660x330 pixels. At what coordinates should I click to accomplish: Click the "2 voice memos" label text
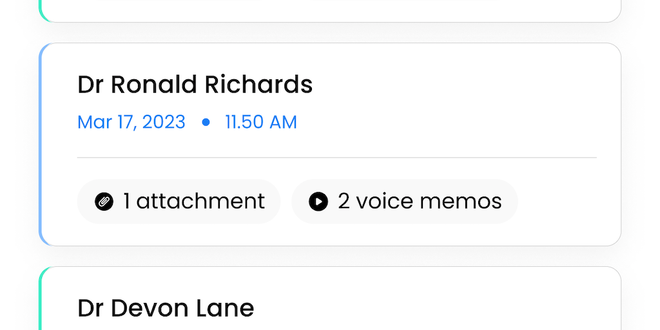tap(420, 202)
